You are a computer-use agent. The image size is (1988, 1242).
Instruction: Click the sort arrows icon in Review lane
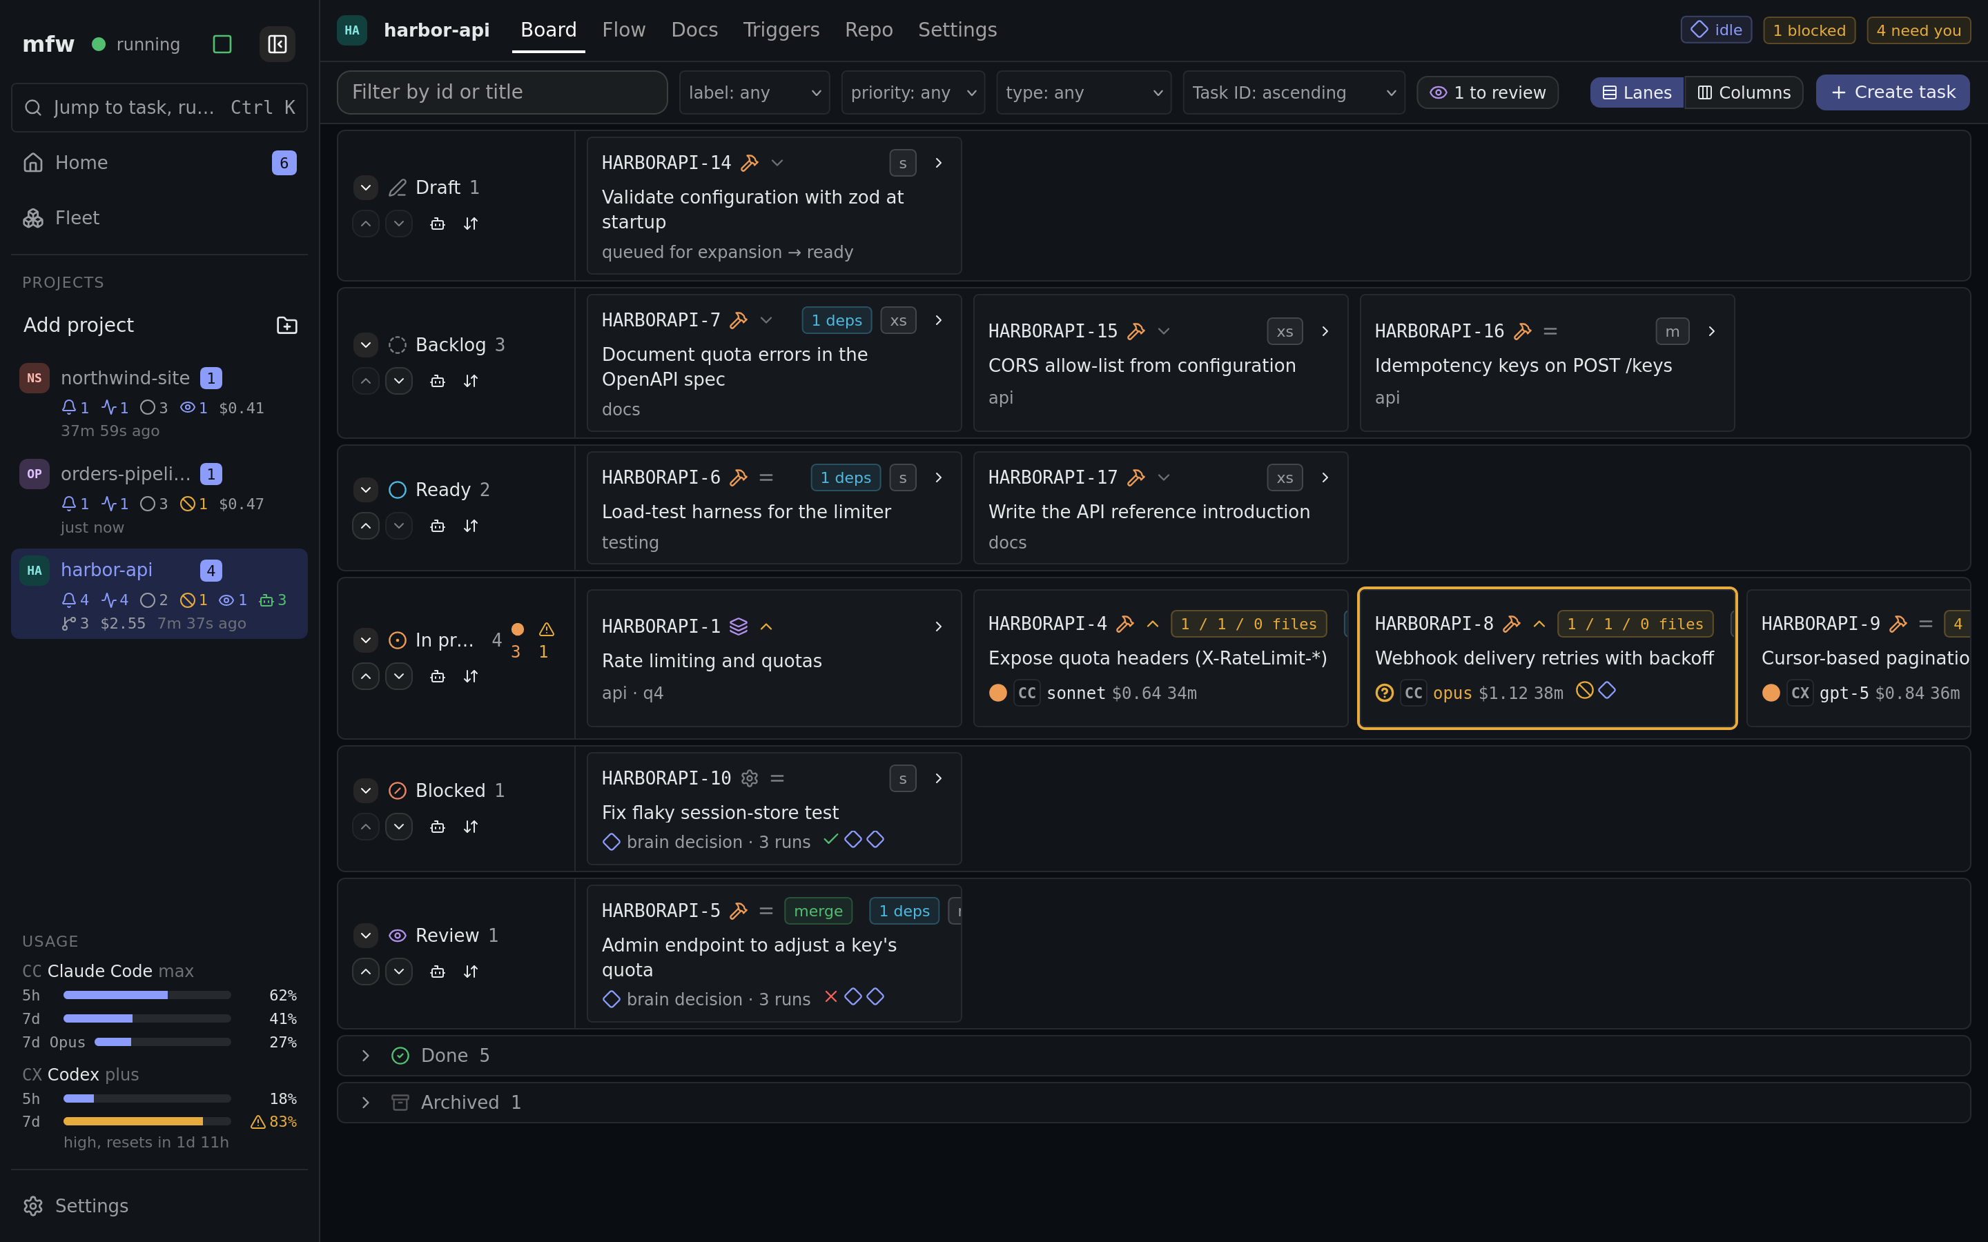click(471, 972)
